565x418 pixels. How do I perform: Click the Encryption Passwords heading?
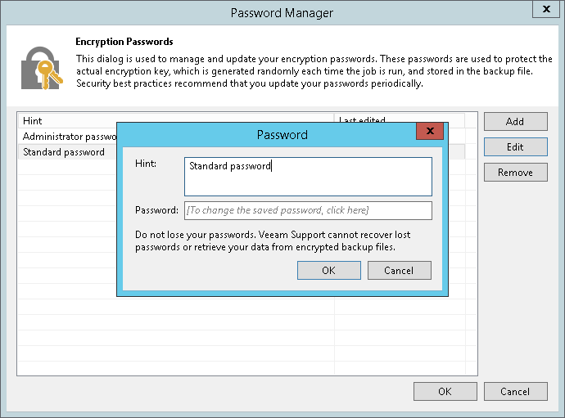pos(124,42)
